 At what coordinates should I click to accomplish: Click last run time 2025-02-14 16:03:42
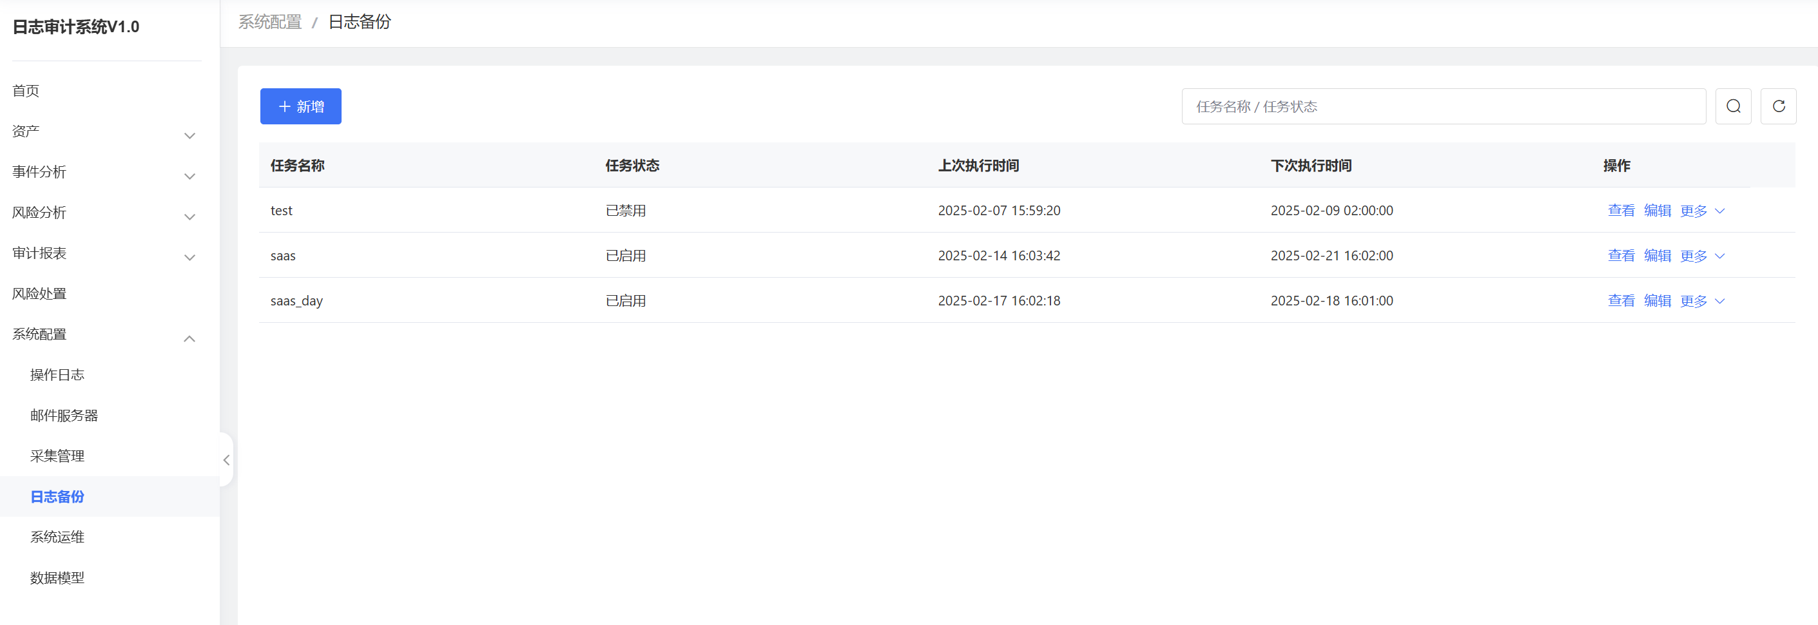tap(1000, 255)
